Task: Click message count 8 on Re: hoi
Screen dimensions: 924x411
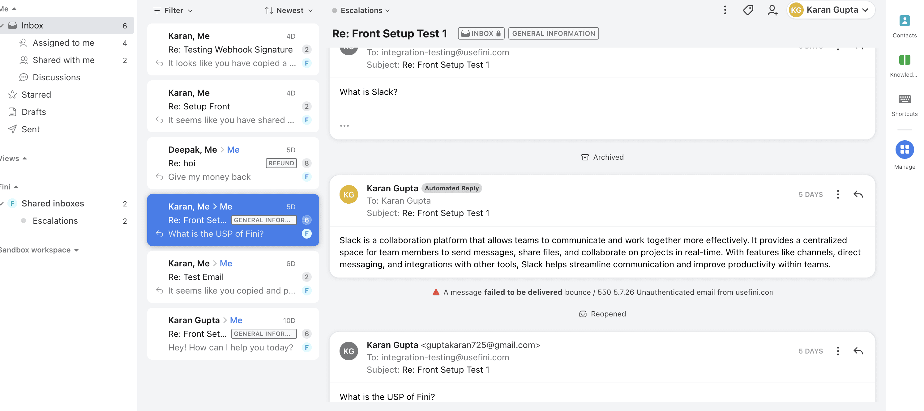Action: tap(306, 163)
